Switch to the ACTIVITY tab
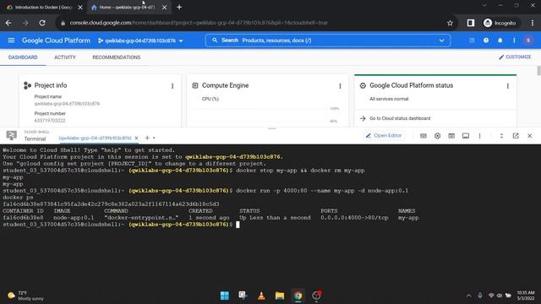Image resolution: width=541 pixels, height=304 pixels. click(65, 57)
